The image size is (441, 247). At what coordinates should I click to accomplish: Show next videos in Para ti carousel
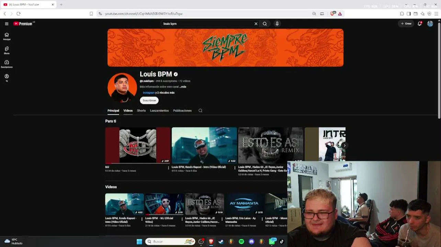(344, 145)
